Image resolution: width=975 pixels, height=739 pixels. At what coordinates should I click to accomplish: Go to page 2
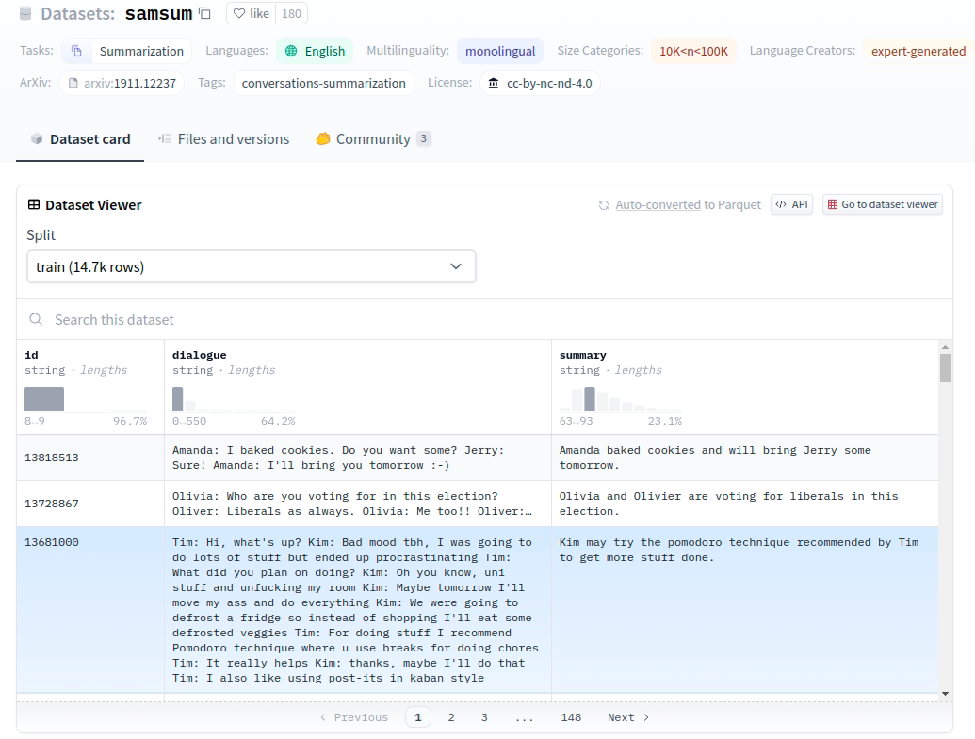[x=451, y=717]
